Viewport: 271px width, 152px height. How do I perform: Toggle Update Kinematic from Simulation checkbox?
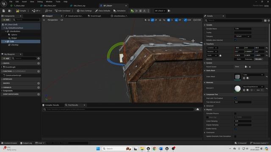(235, 136)
